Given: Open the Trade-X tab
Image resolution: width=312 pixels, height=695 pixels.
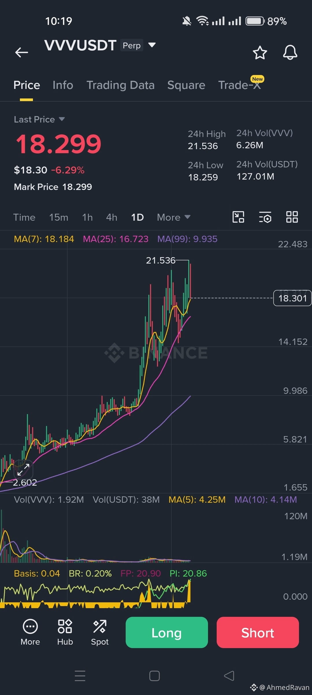Looking at the screenshot, I should (239, 85).
